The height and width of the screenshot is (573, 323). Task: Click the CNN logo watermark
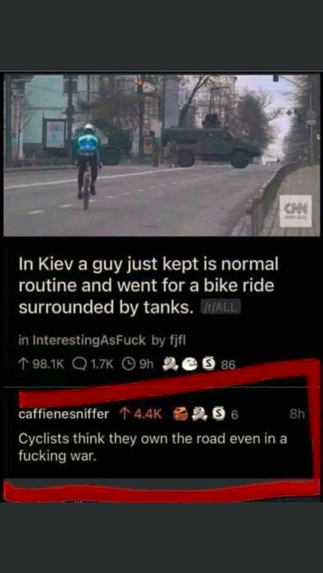point(296,211)
